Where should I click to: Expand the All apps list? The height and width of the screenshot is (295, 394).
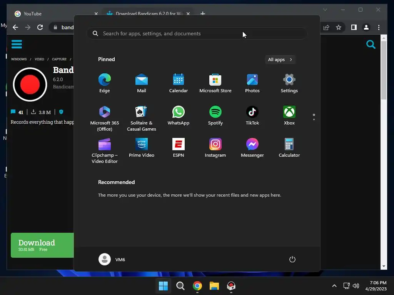point(280,60)
